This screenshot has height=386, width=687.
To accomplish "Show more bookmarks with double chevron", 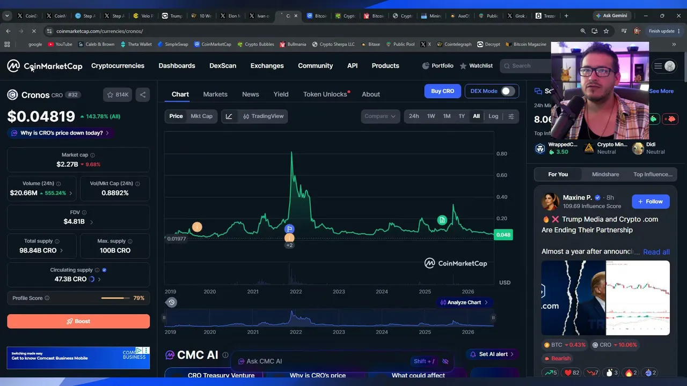I will point(673,44).
